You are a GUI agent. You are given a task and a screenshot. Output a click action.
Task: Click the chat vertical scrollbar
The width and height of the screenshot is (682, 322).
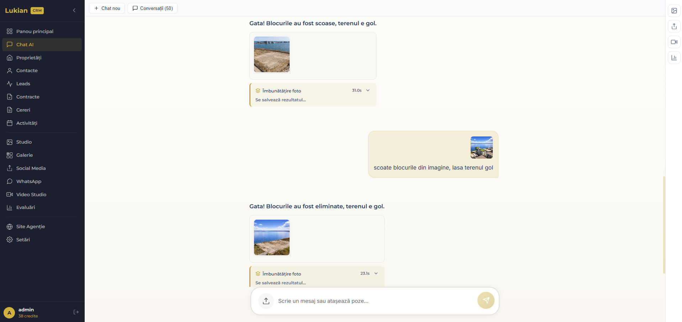coord(664,225)
